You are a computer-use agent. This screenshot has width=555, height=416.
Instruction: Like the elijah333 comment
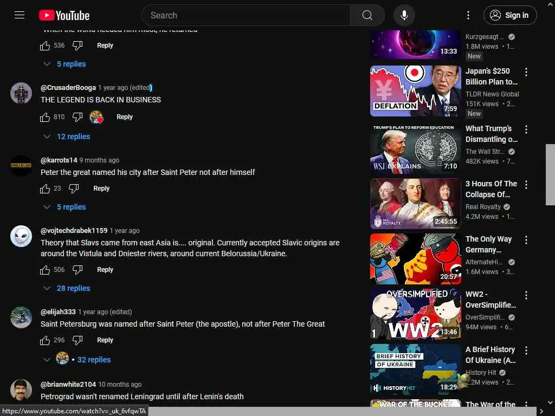click(x=45, y=340)
